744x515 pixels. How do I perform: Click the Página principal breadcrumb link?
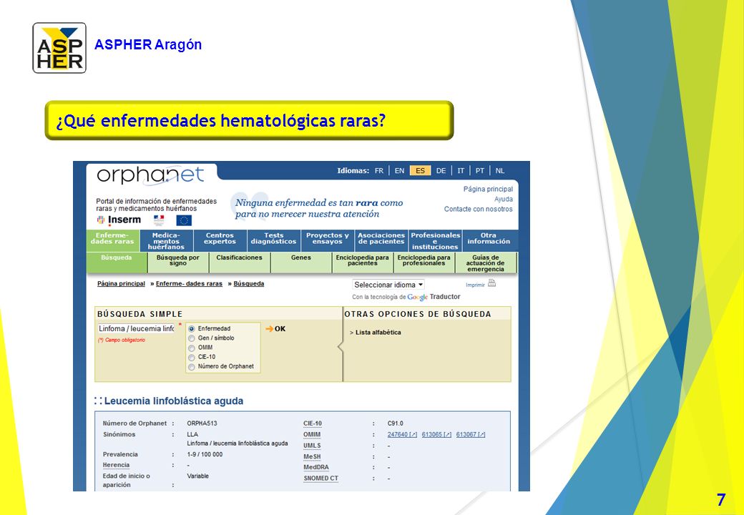[x=121, y=283]
